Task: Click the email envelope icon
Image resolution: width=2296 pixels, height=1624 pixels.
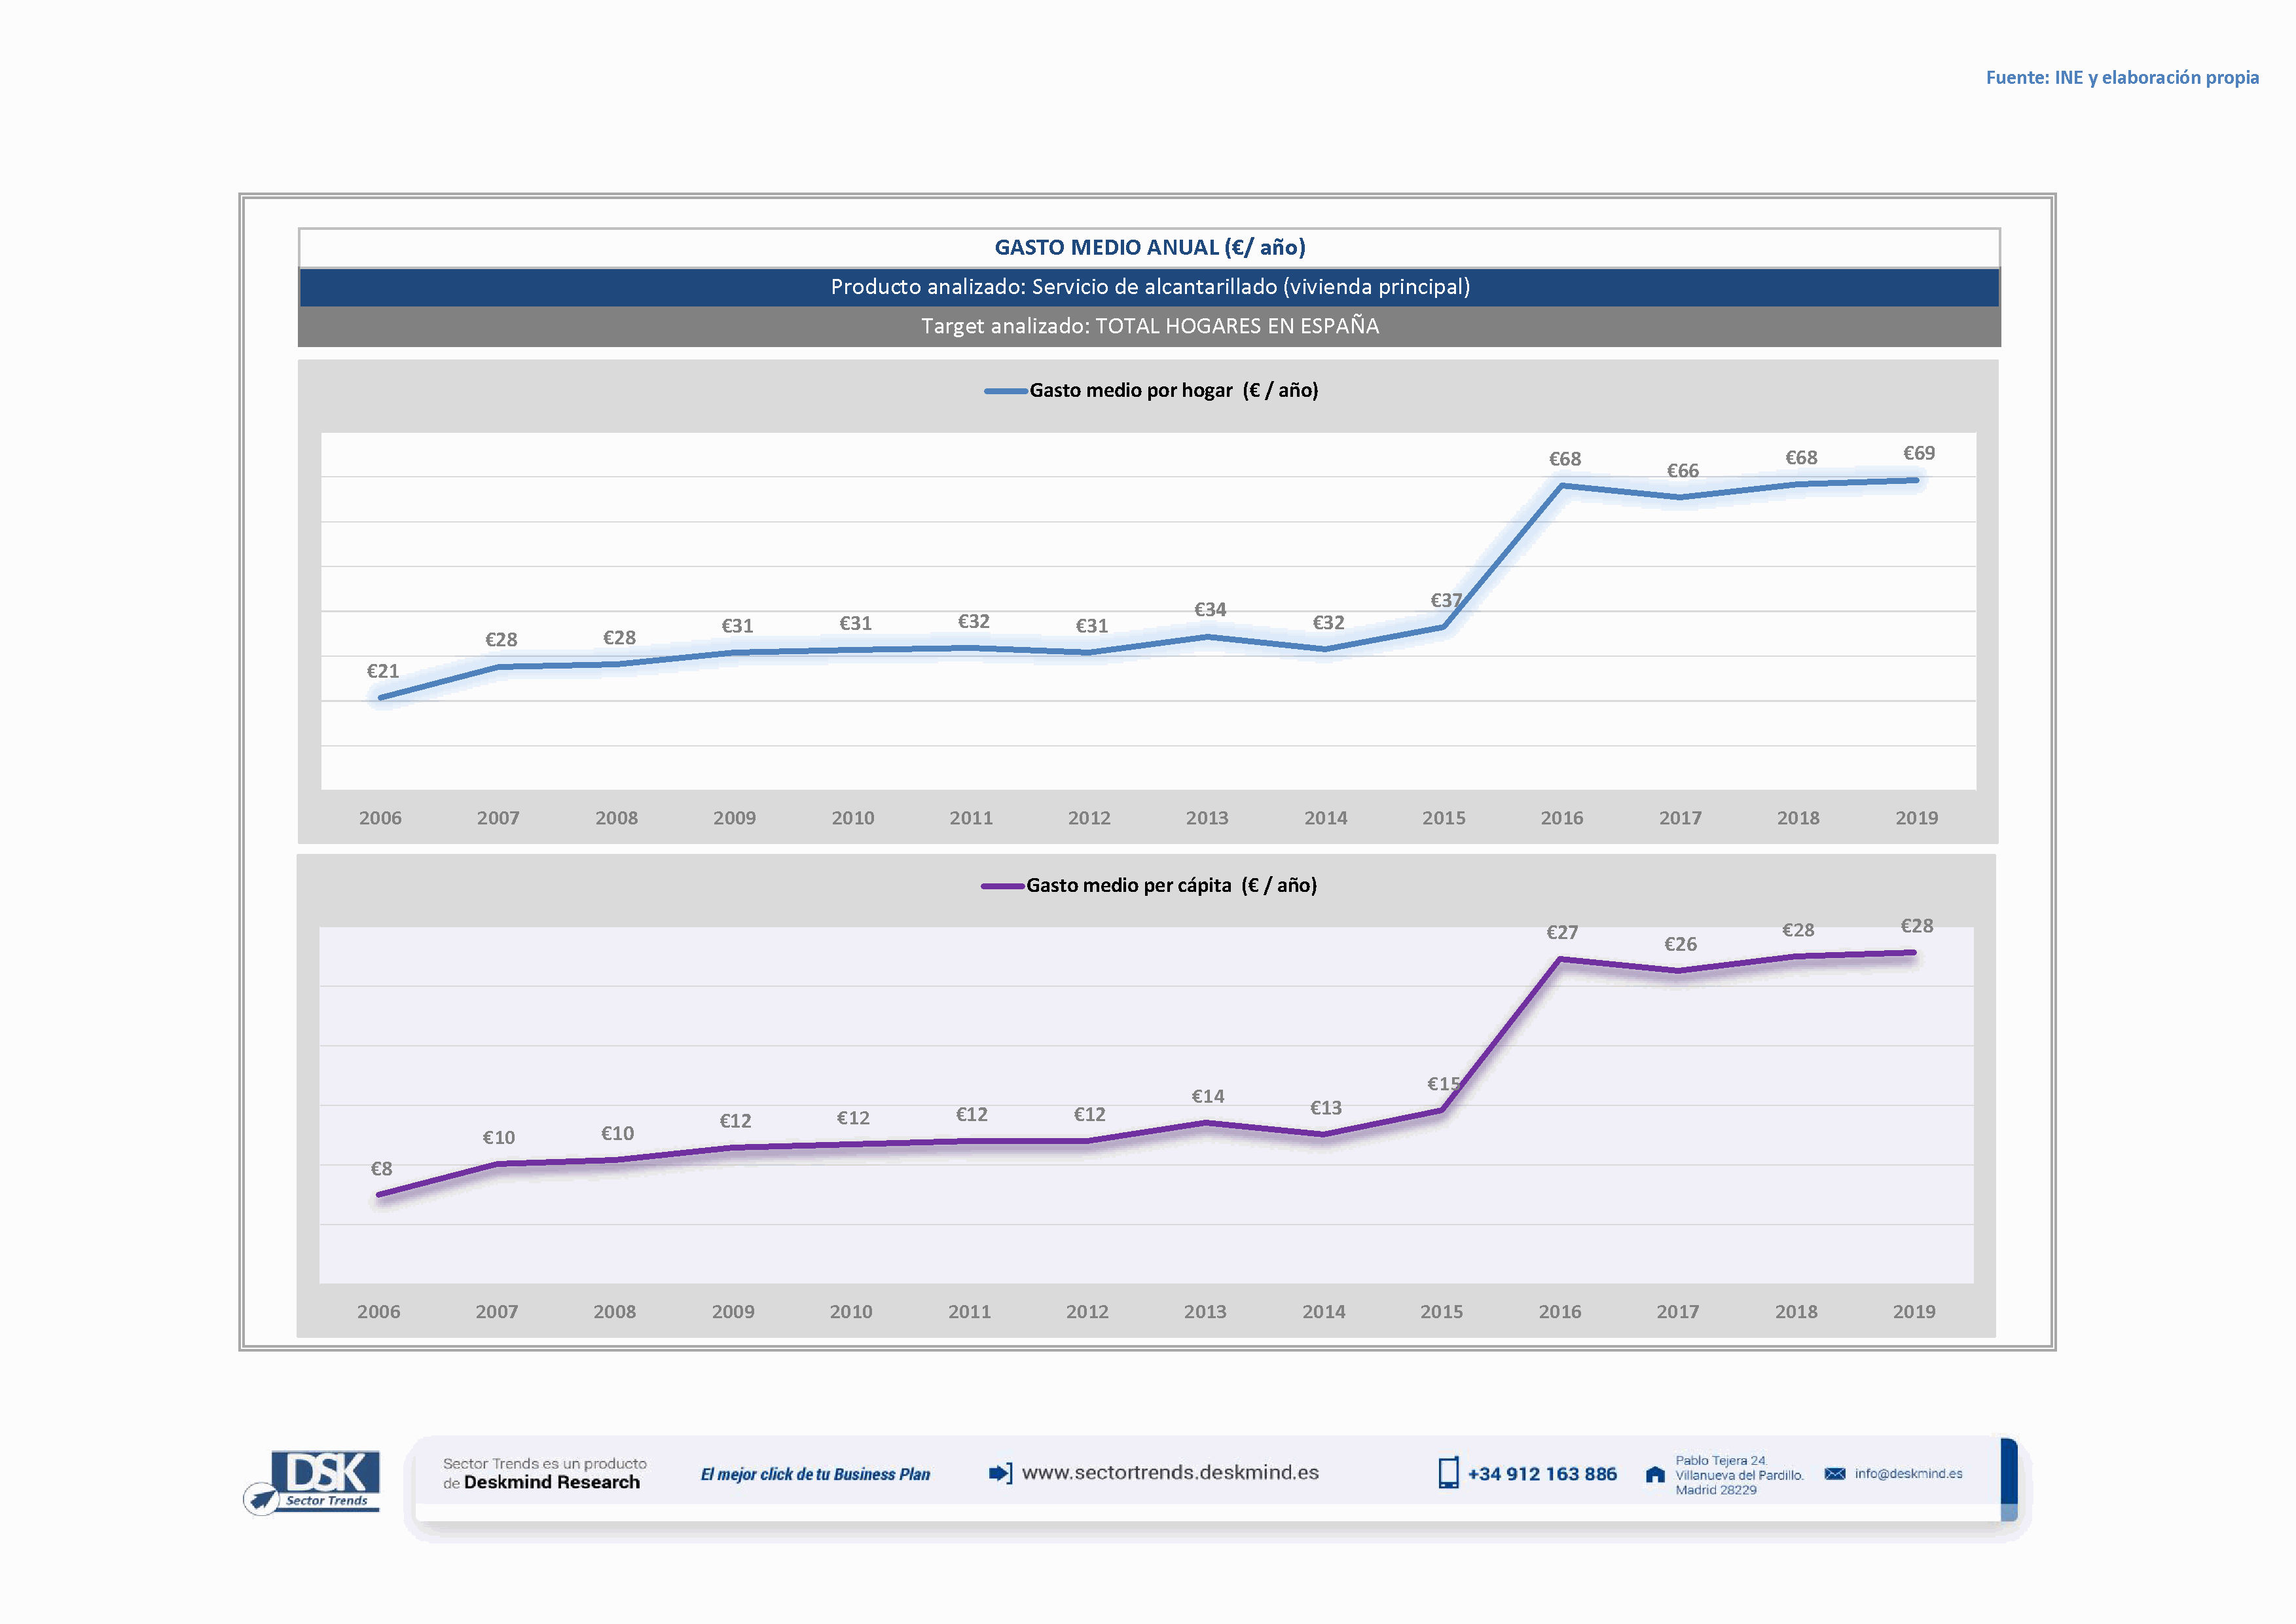Action: (1834, 1474)
